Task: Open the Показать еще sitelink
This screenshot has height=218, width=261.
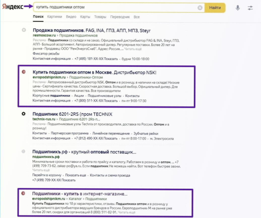Action: (76, 175)
